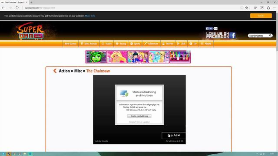Open the Movies category menu
Viewport: 278px width, 156px height.
coord(168,44)
